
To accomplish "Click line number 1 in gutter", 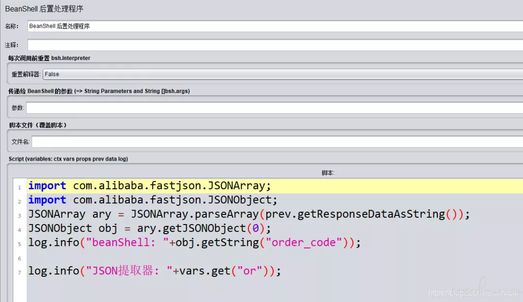I will [x=19, y=187].
